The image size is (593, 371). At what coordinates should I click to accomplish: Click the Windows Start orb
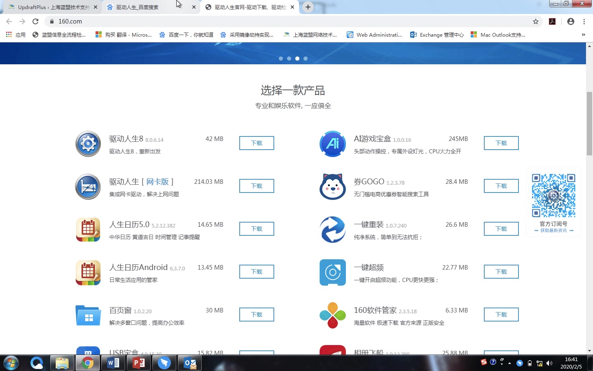[x=11, y=363]
